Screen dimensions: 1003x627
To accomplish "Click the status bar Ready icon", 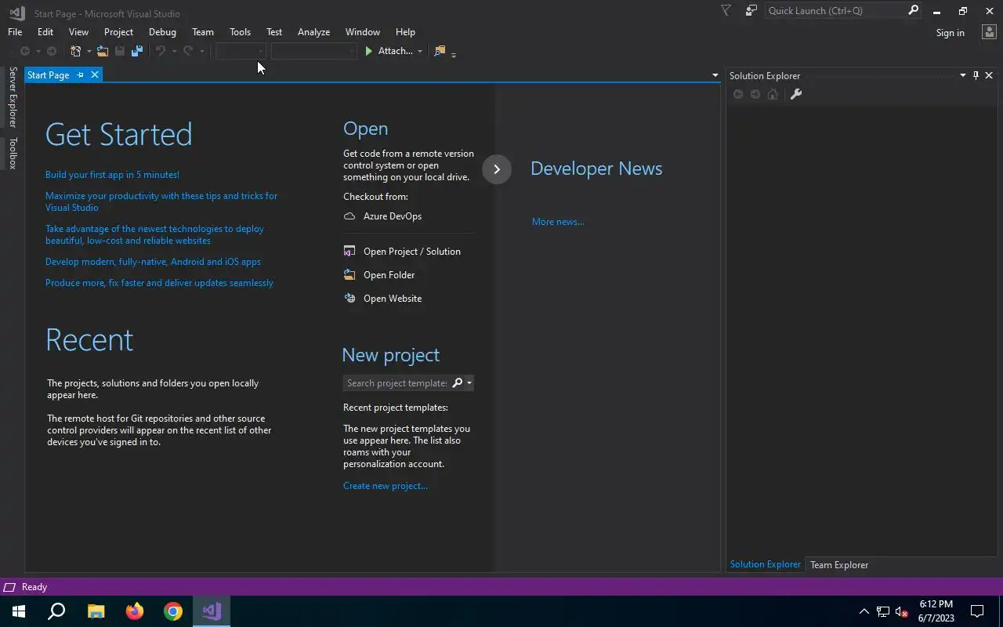I will point(9,587).
